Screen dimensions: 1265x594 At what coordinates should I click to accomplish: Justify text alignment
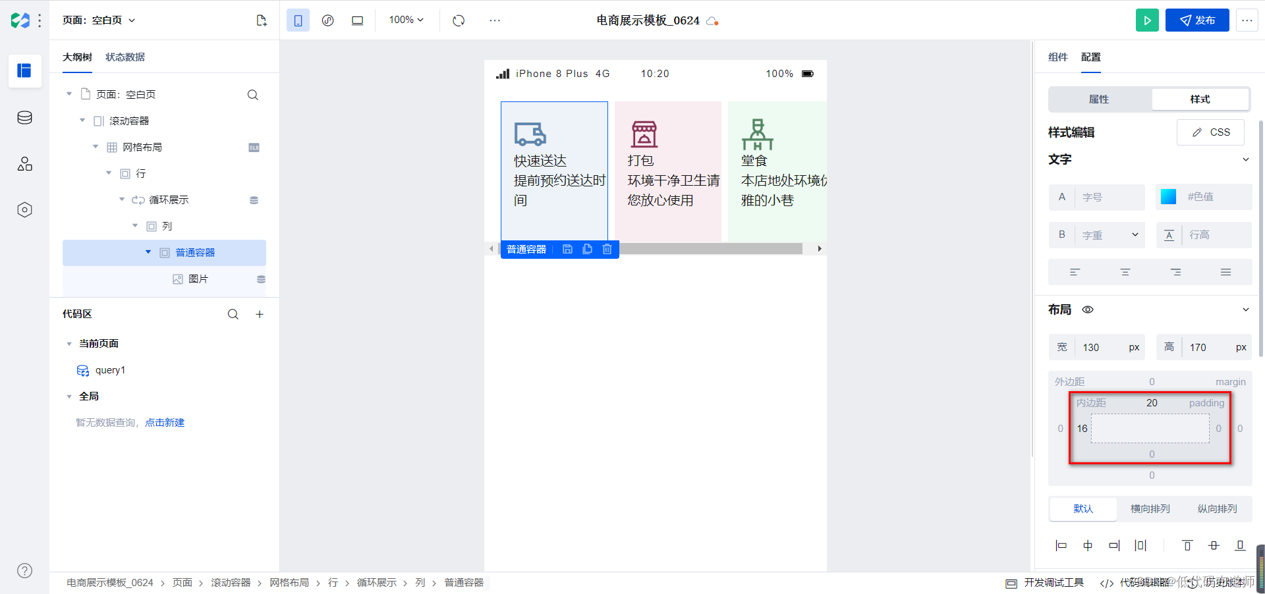[1225, 272]
